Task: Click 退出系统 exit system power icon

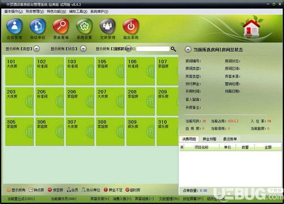Action: 131,29
